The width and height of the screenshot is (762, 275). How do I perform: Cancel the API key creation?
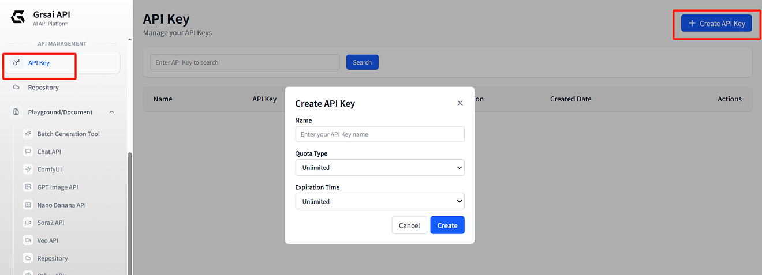pyautogui.click(x=409, y=225)
